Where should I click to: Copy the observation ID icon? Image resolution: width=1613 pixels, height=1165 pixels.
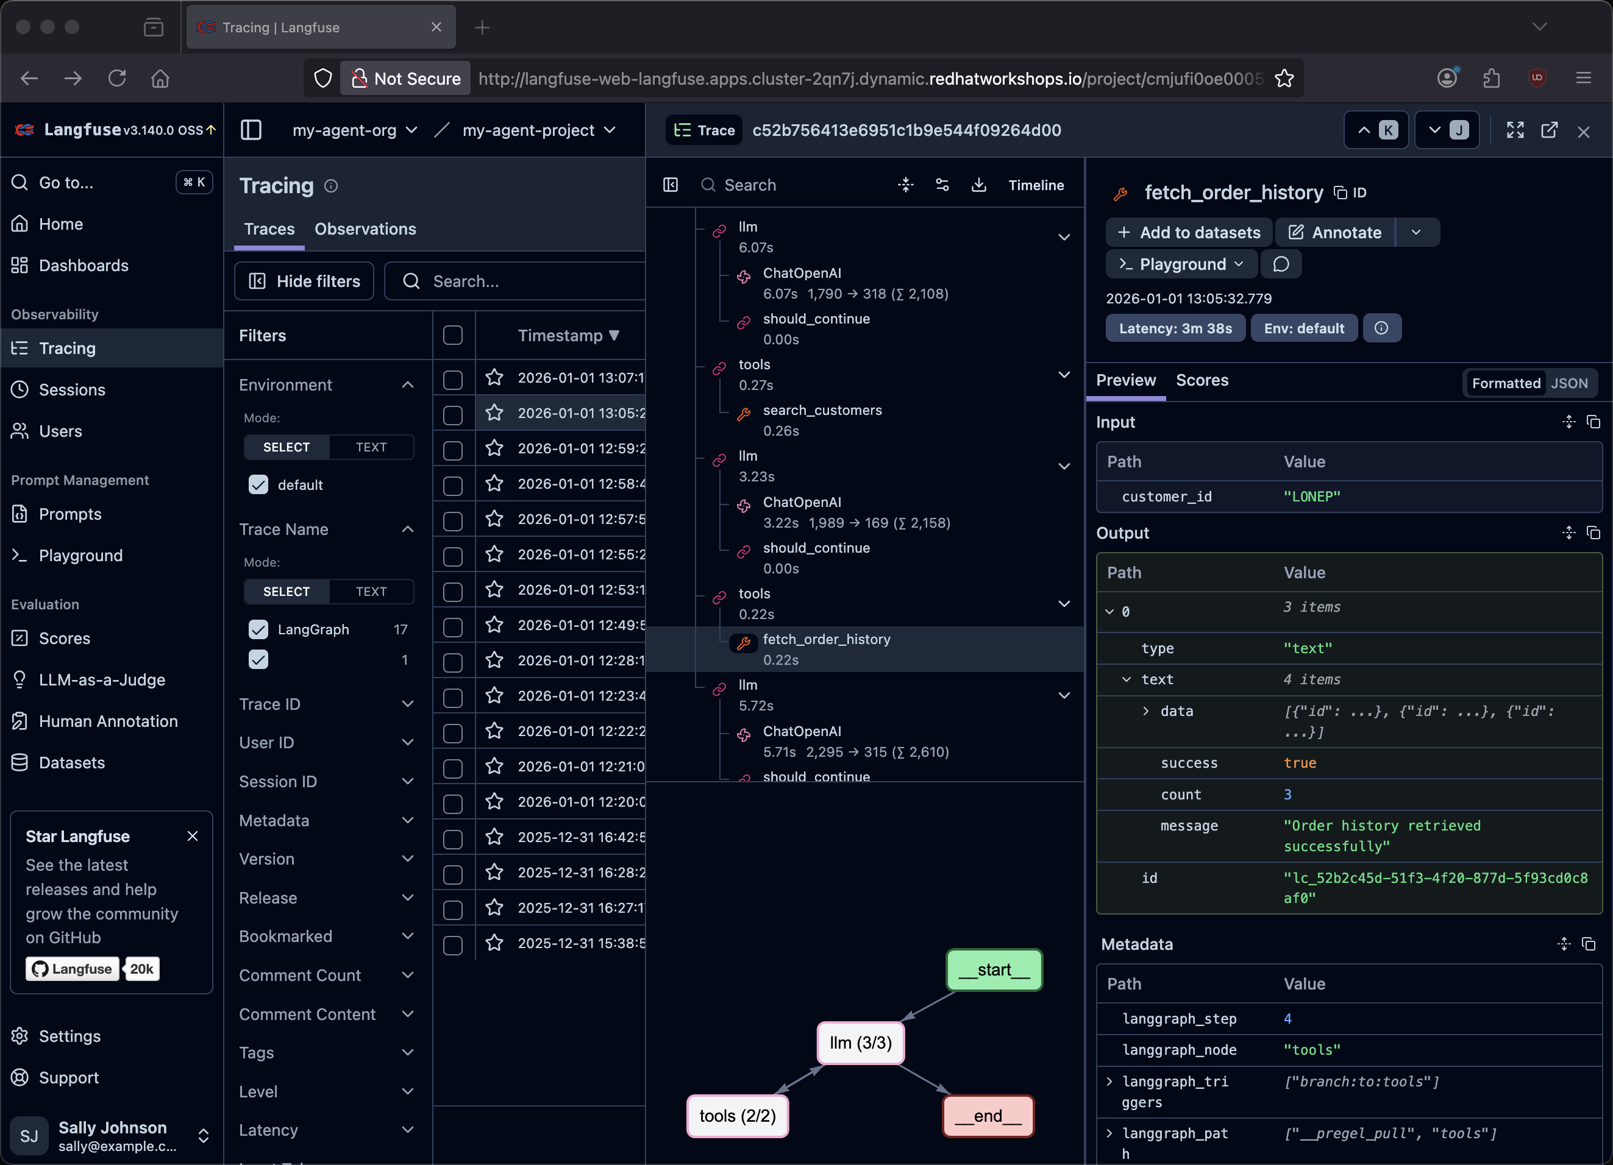pos(1341,193)
